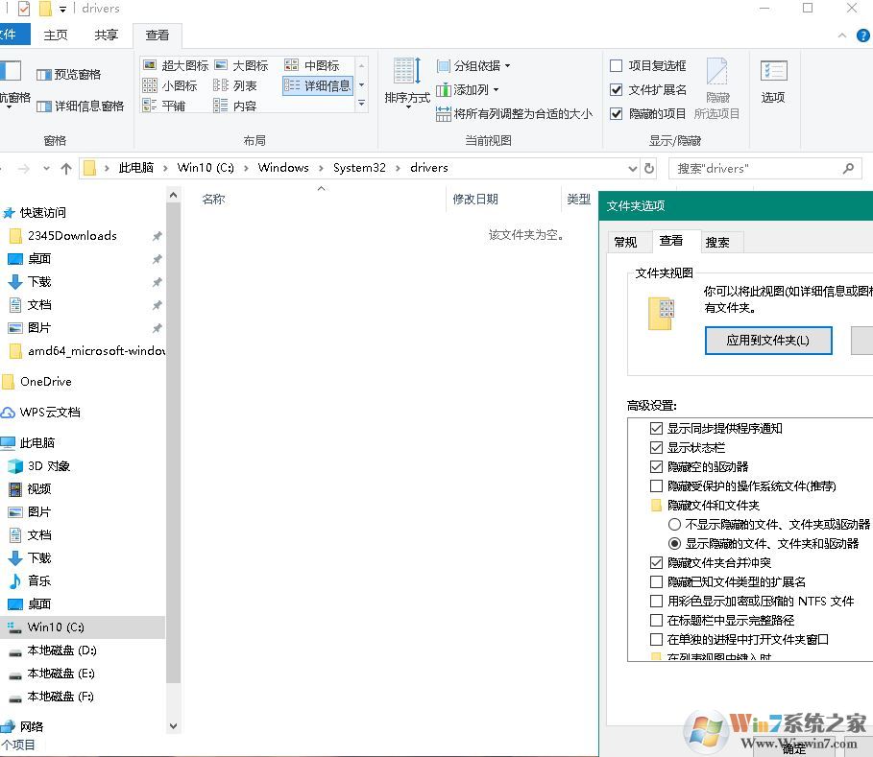Enable the 项目复选框 checkbox

click(x=615, y=65)
